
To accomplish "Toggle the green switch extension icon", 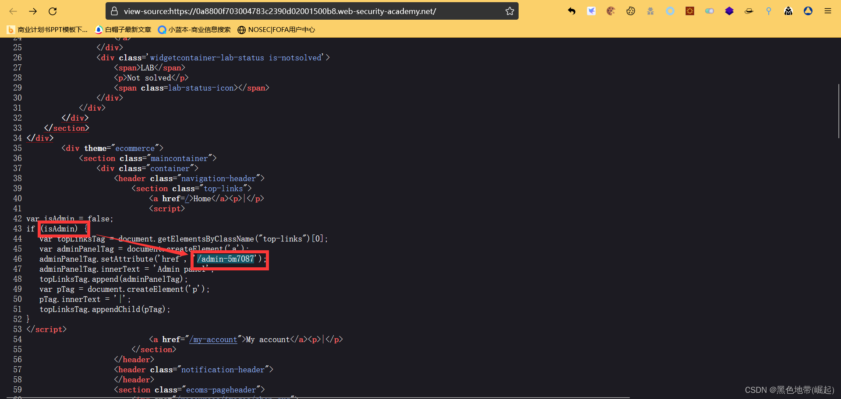I will [709, 11].
